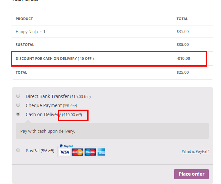Click the Discount for Cash on Delivery row
This screenshot has height=184, width=221.
tap(112, 59)
